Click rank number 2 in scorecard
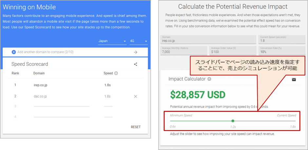Image resolution: width=308 pixels, height=150 pixels. coord(15,96)
